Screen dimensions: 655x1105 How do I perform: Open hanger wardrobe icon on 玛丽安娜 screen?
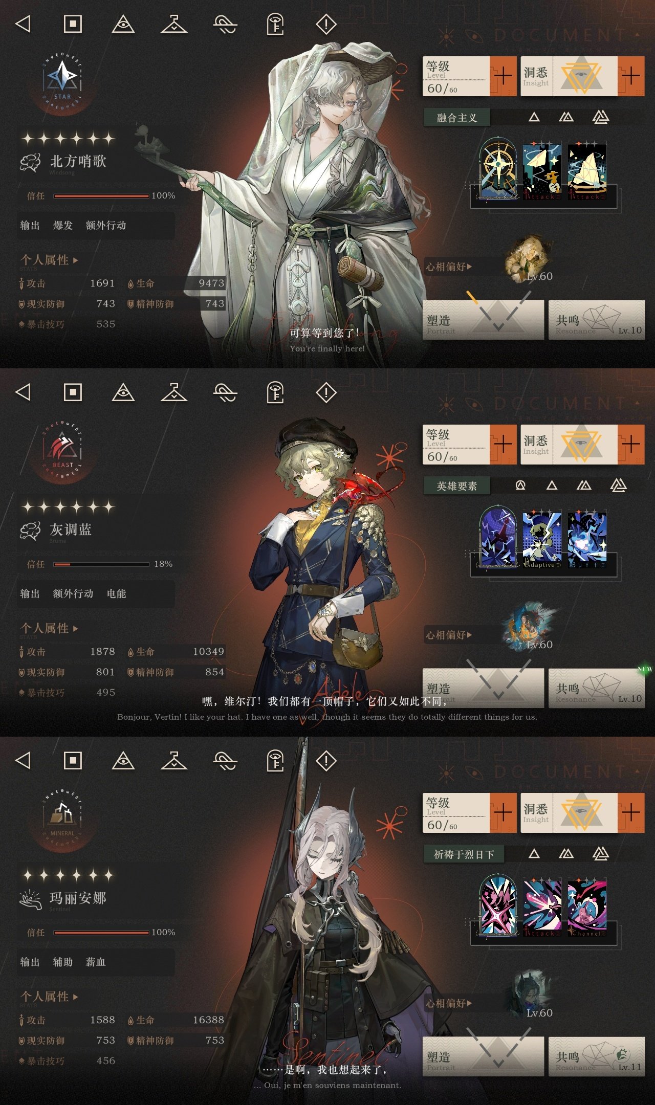pos(174,760)
